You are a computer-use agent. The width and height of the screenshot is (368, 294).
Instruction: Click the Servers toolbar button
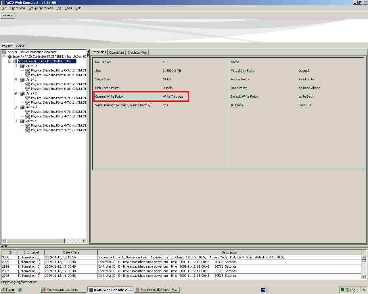coord(7,15)
